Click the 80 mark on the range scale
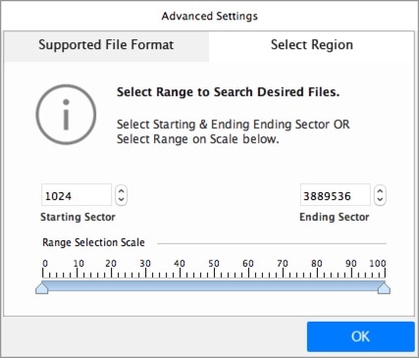The height and width of the screenshot is (358, 419). tap(317, 264)
